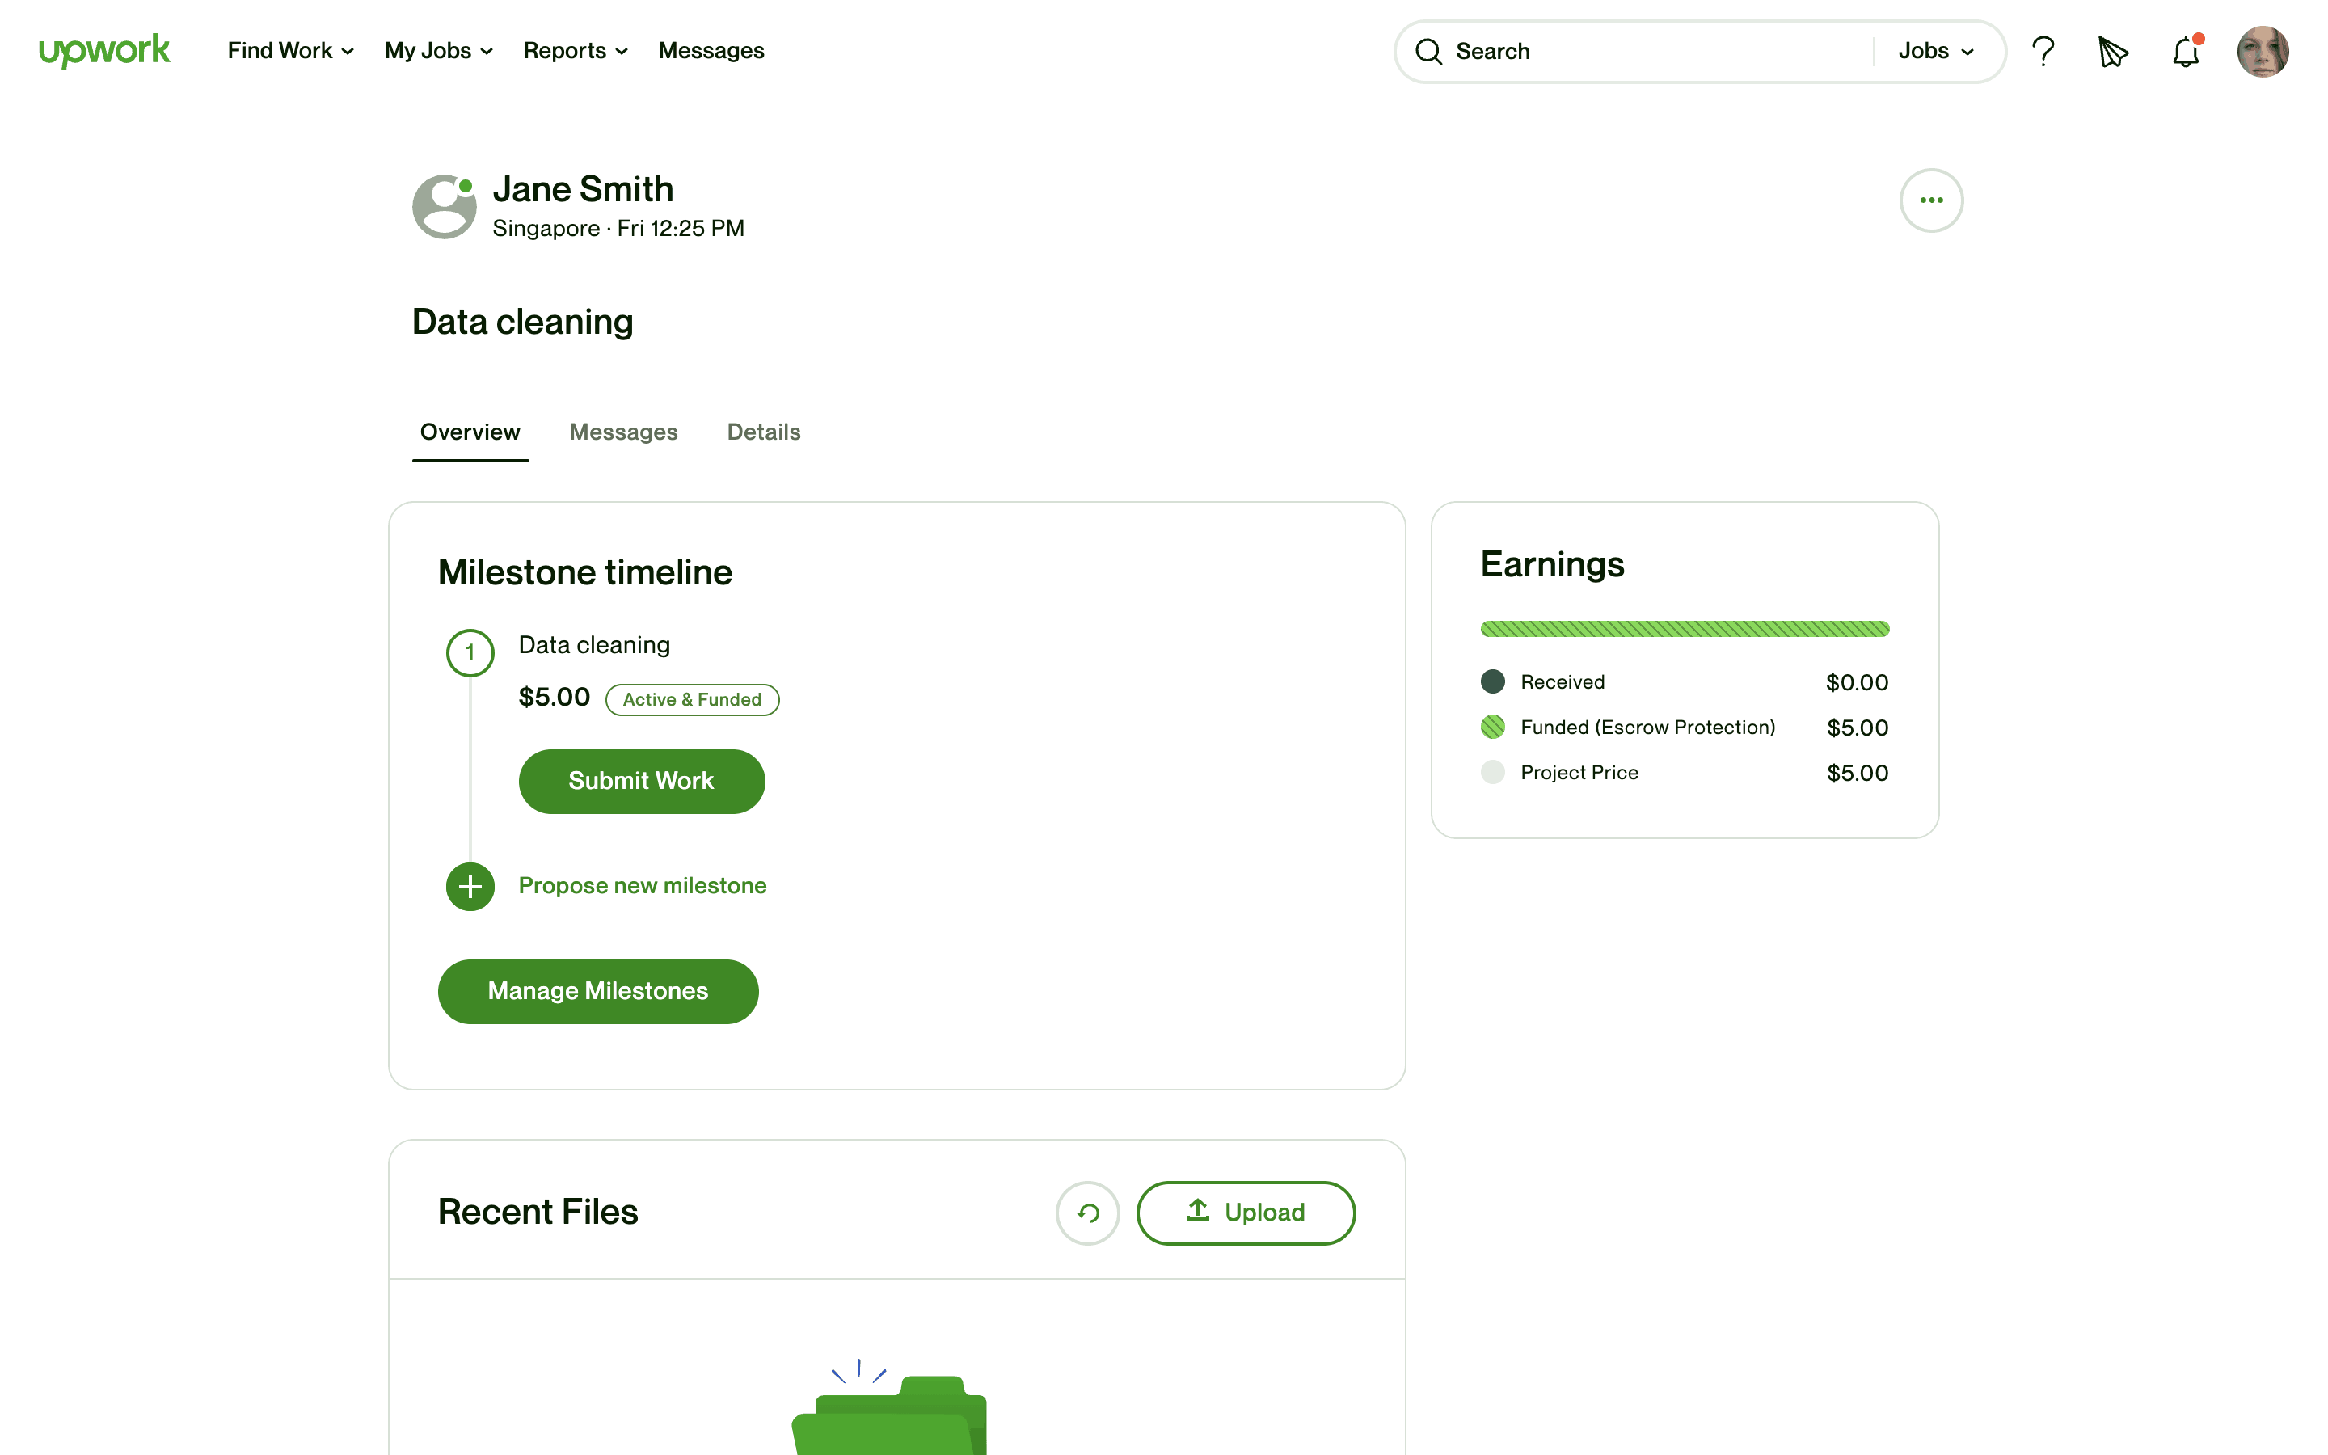Switch to the contract Messages tab
Image resolution: width=2328 pixels, height=1455 pixels.
point(623,432)
